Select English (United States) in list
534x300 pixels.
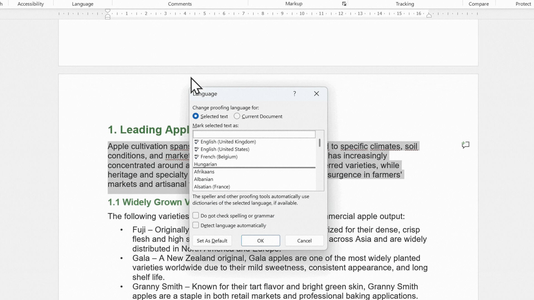[x=254, y=149]
